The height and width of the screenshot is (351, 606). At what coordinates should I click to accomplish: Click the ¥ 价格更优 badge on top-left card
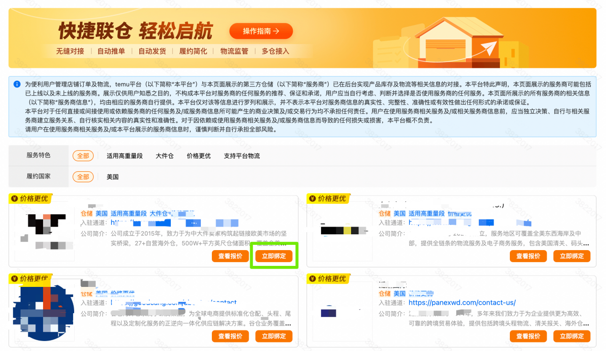(x=31, y=198)
